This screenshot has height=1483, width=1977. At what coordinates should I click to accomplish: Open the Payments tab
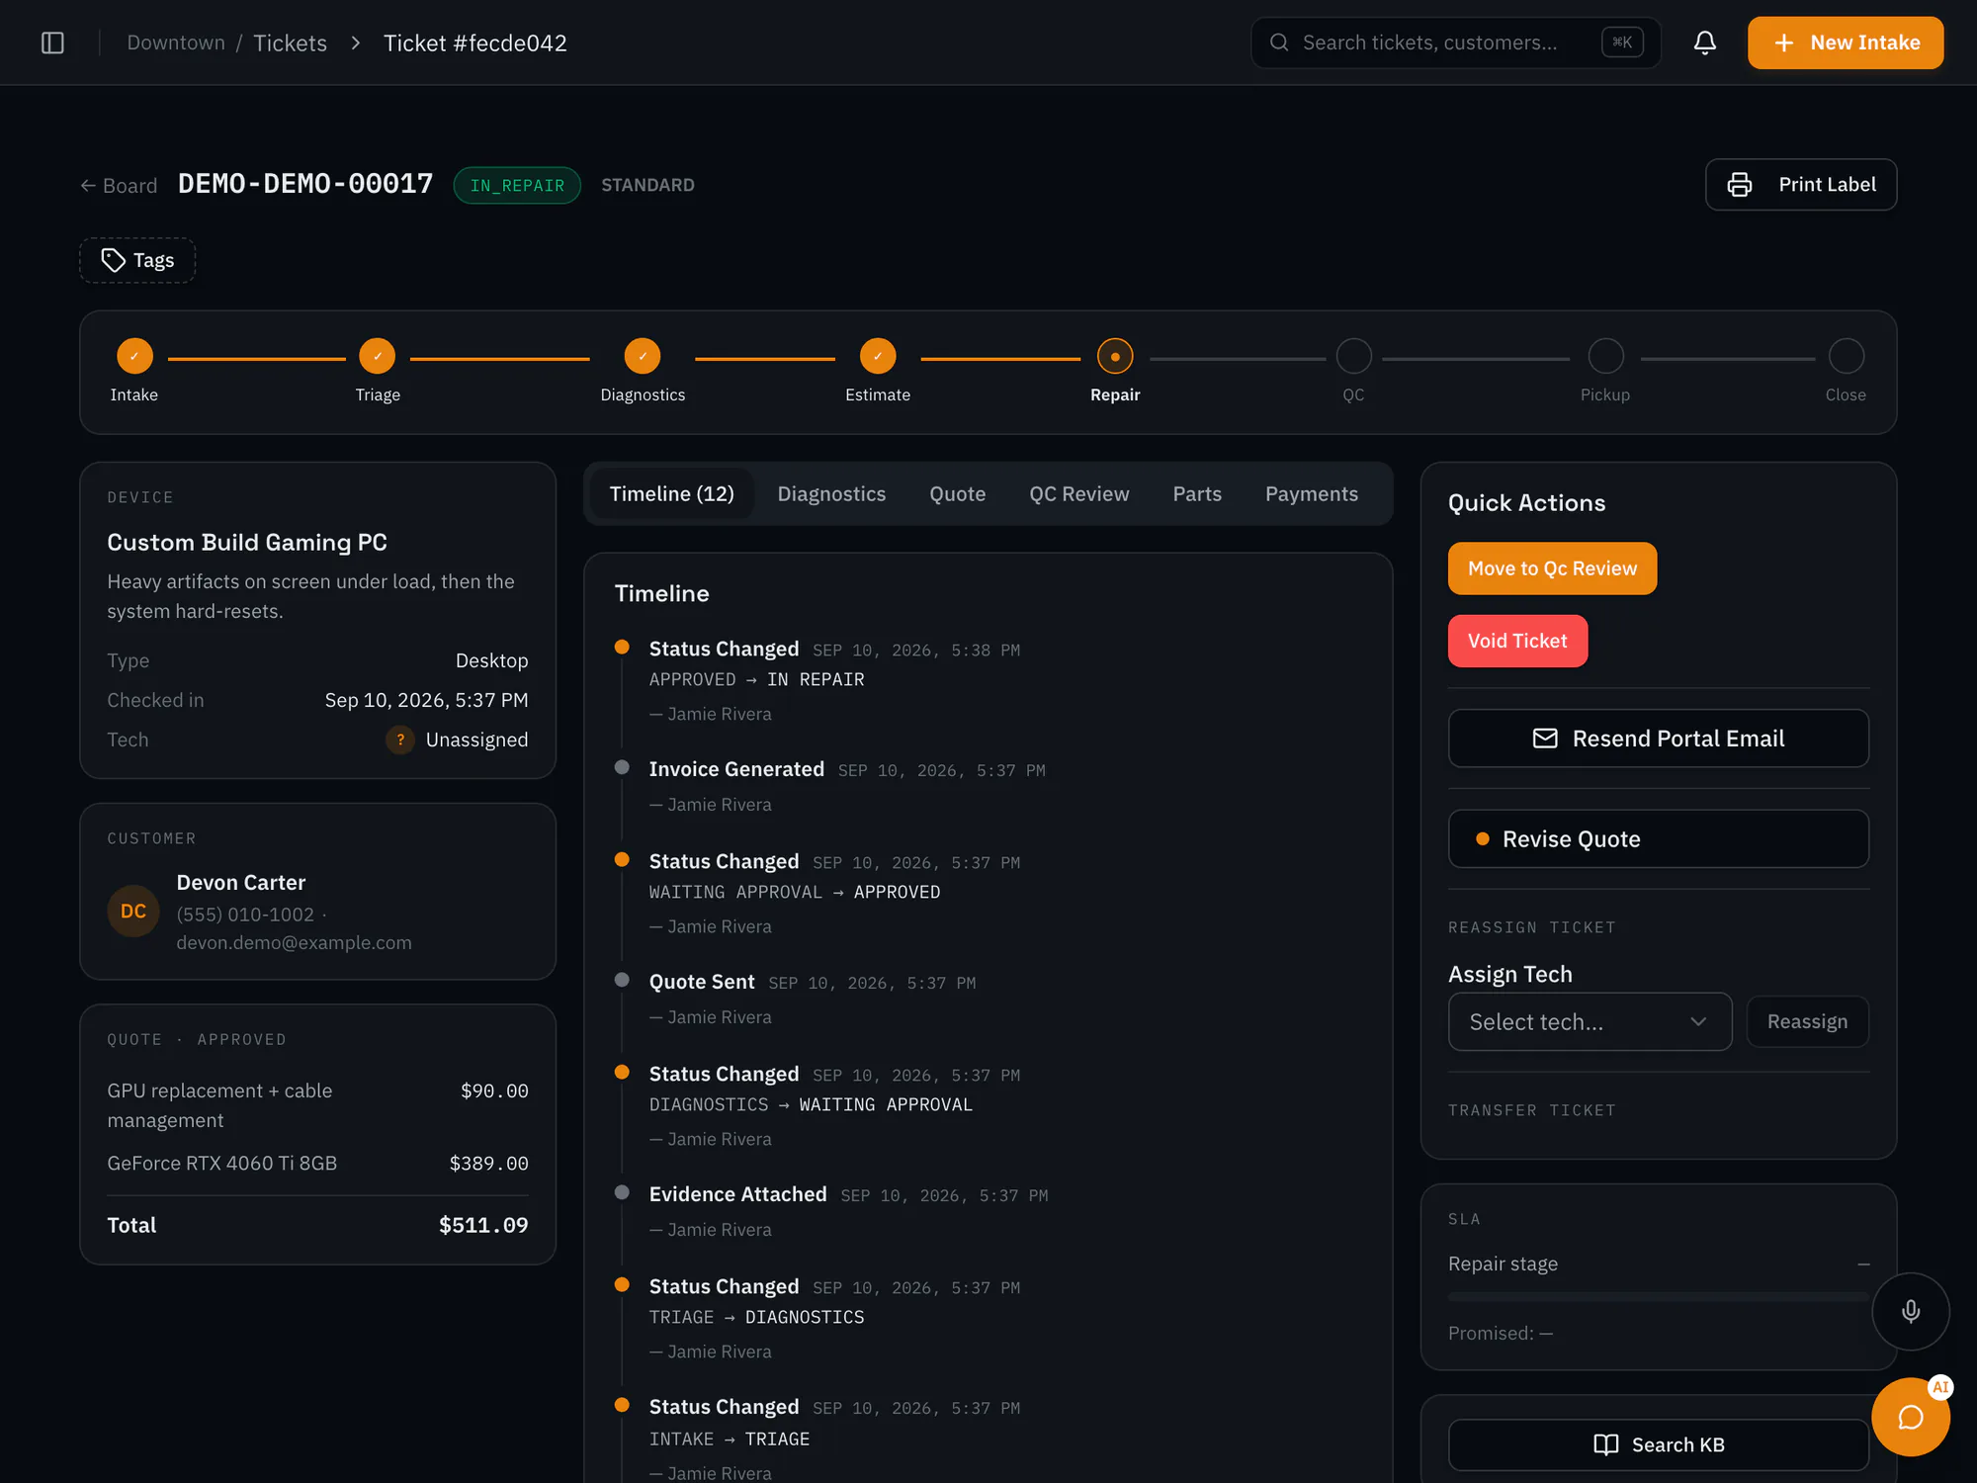point(1312,493)
